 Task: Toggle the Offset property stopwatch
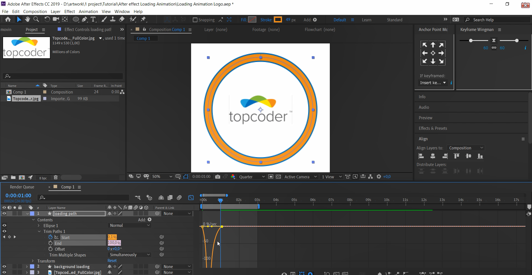click(x=50, y=249)
